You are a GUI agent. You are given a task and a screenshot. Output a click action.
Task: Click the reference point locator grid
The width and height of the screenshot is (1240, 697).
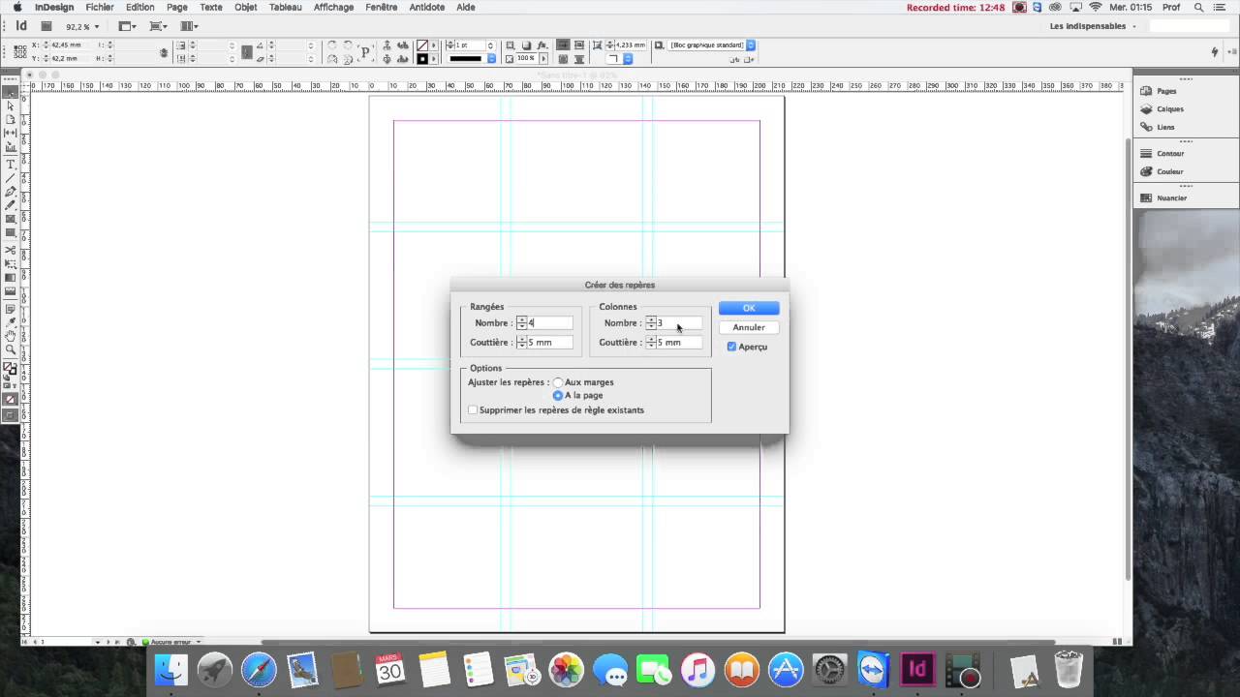coord(19,51)
